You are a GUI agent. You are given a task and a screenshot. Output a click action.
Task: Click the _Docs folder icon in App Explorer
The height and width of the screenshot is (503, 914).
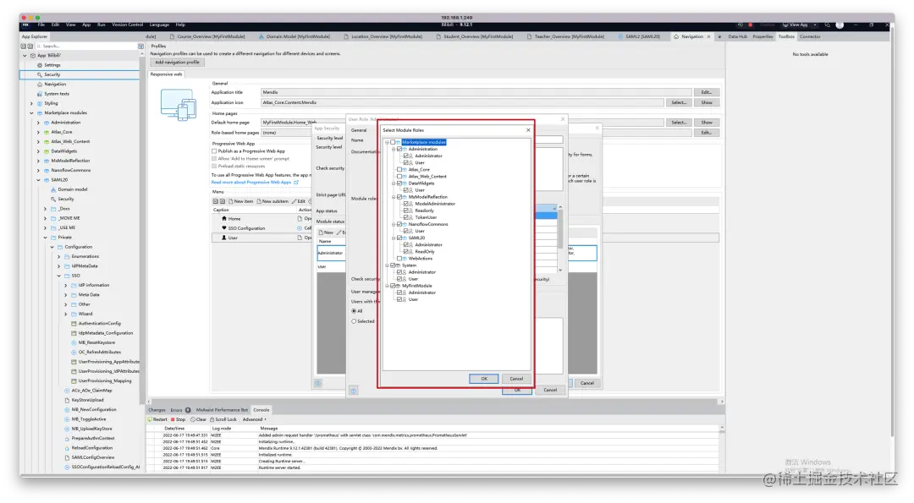53,209
